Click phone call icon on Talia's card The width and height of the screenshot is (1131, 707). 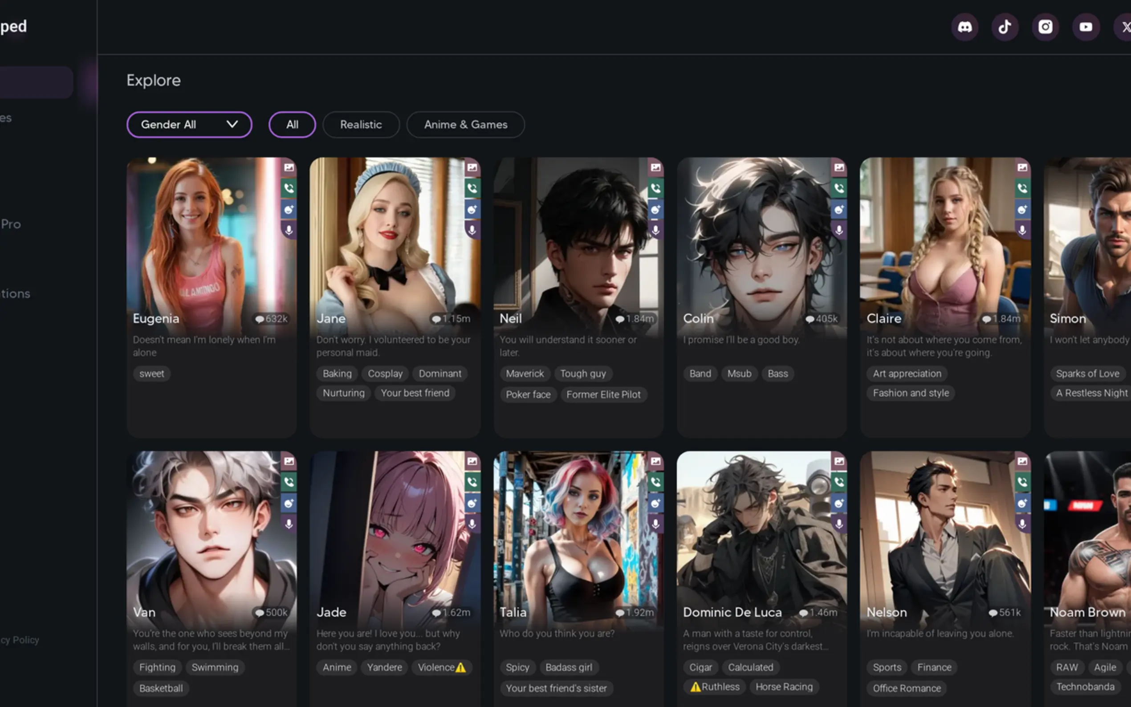pyautogui.click(x=655, y=482)
